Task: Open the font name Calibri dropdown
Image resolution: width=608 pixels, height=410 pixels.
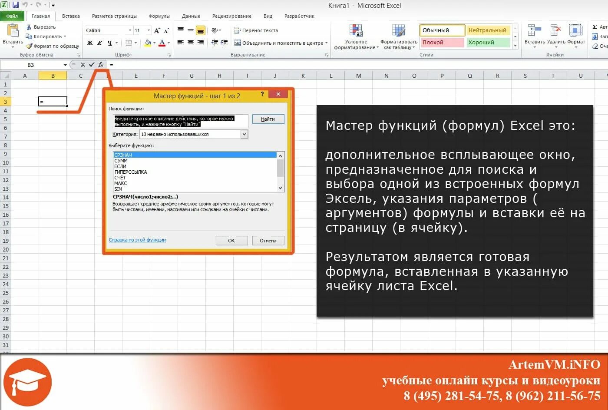Action: tap(130, 30)
